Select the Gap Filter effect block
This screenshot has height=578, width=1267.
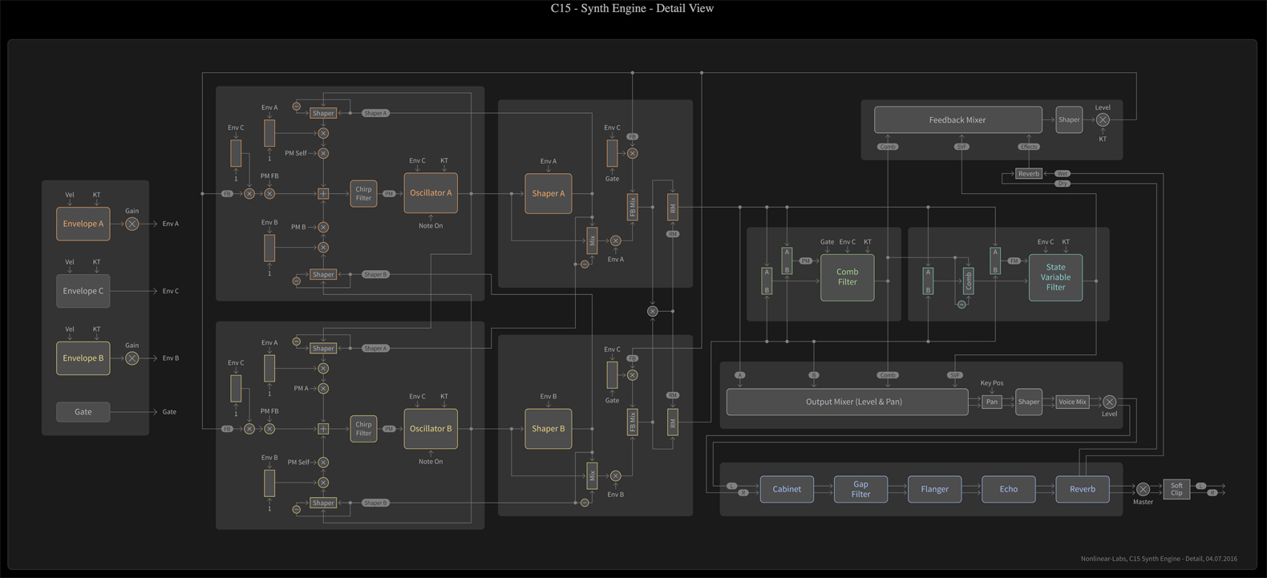[x=860, y=489]
